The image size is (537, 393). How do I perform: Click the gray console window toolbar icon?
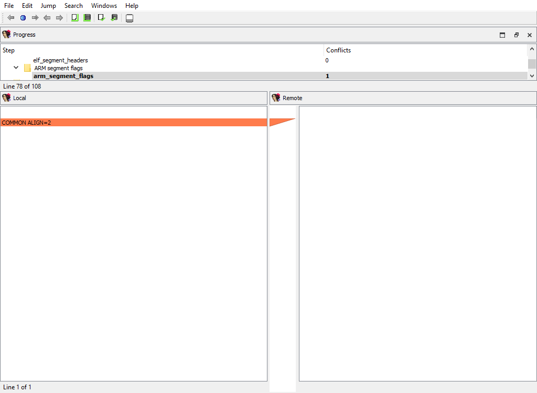[x=130, y=18]
